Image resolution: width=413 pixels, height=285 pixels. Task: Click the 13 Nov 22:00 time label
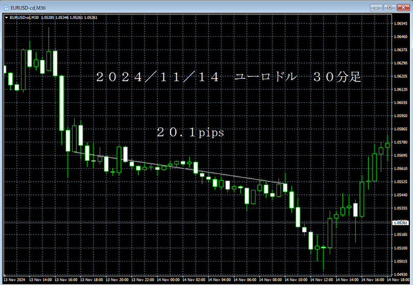(143, 279)
